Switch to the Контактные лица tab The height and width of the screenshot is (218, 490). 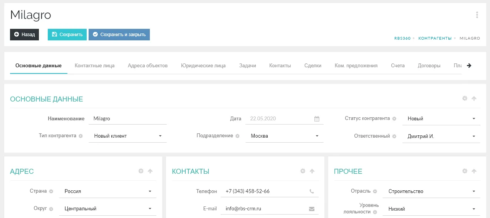coord(94,66)
